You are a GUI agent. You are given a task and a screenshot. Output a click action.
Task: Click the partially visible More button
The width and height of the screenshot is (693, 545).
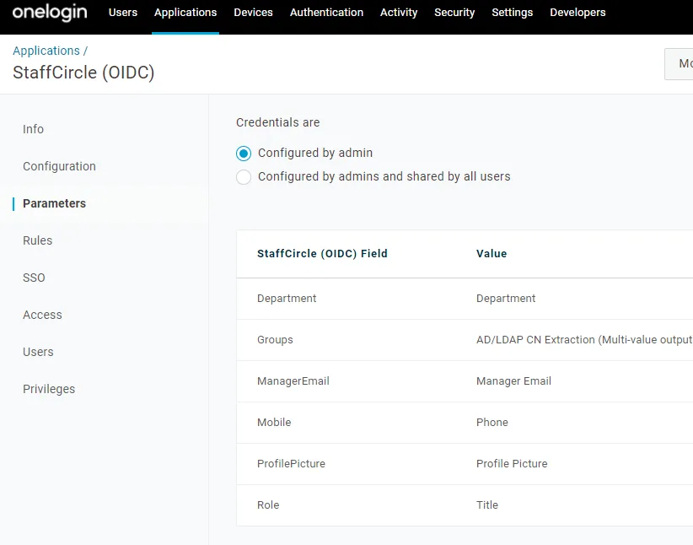point(679,64)
